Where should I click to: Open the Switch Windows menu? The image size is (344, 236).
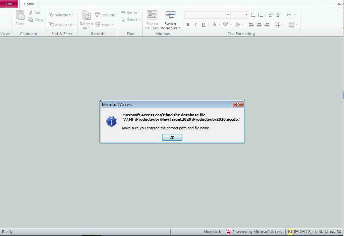(170, 20)
